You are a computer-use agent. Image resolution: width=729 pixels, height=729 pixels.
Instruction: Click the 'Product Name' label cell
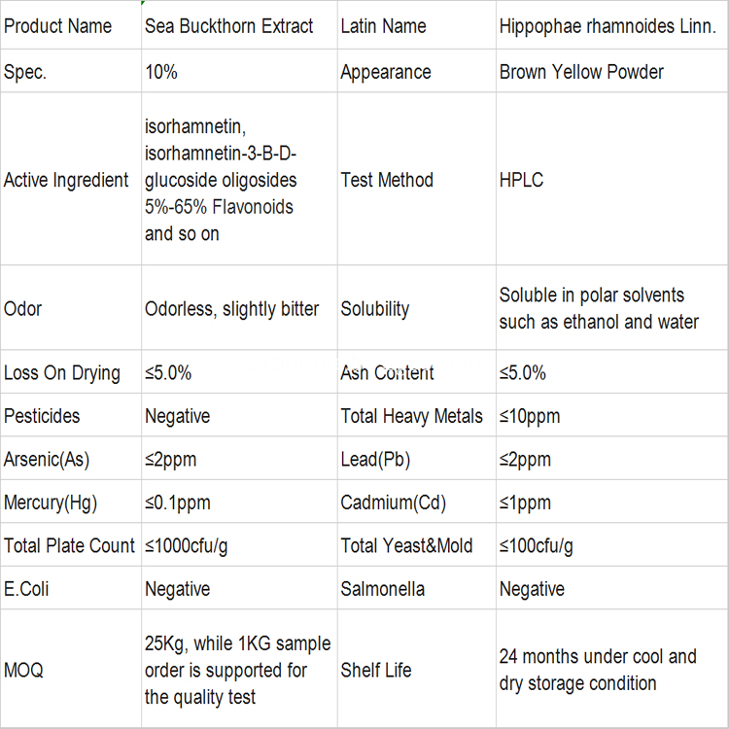[x=58, y=26]
